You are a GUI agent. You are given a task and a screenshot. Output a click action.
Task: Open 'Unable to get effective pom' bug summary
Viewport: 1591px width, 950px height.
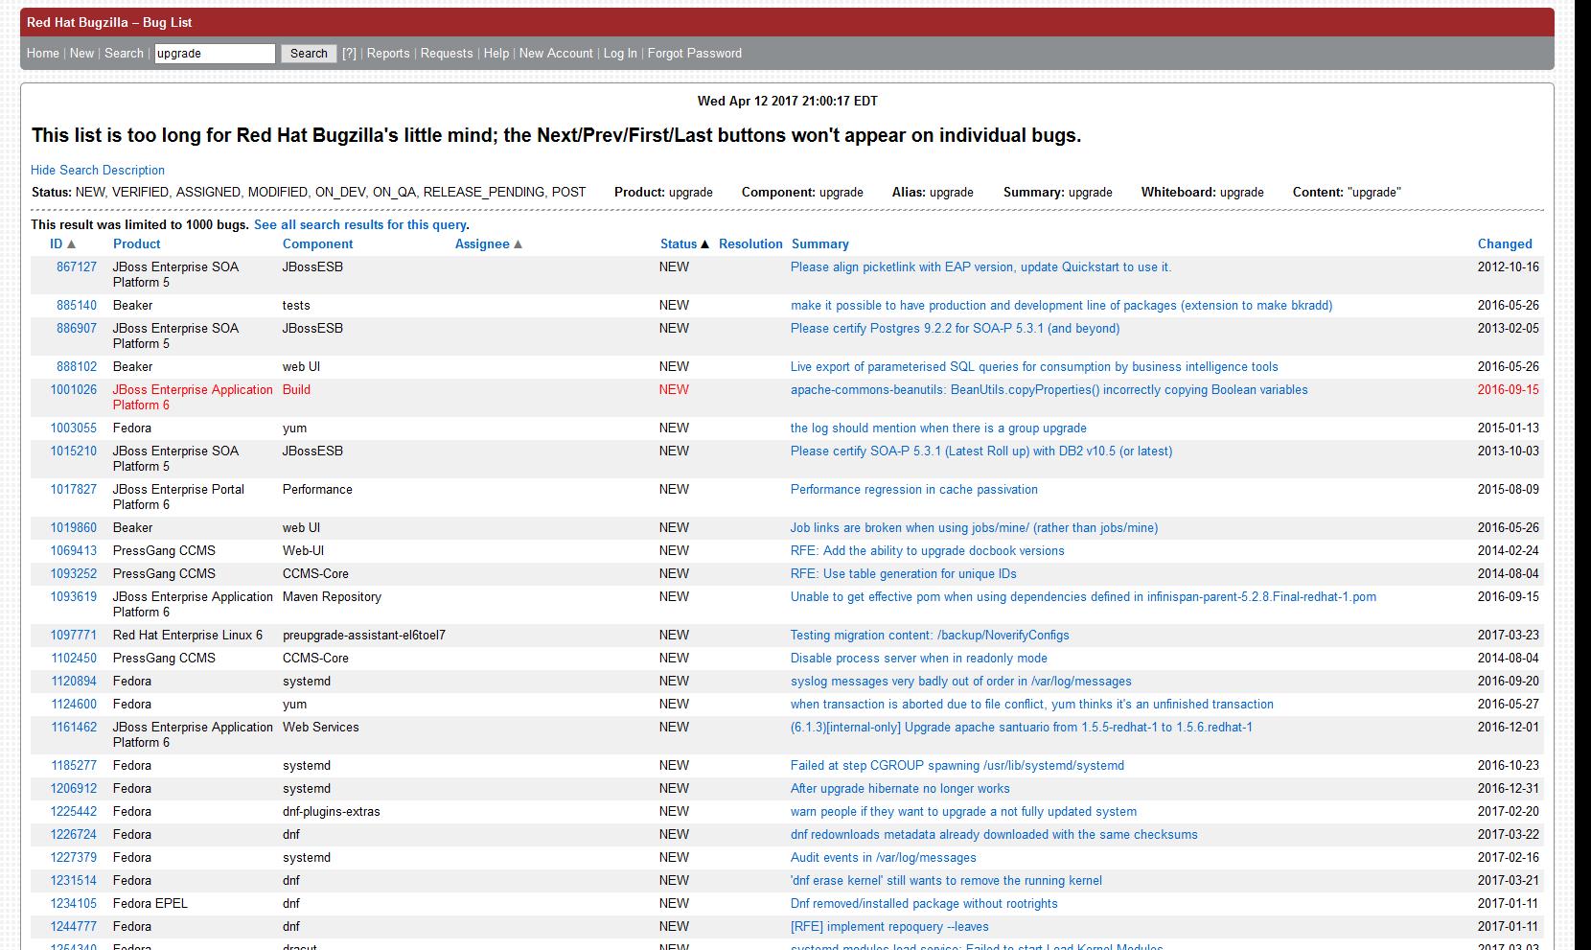(x=1083, y=597)
